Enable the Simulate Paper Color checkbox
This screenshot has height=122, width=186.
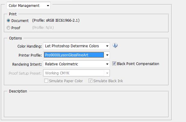point(46,81)
